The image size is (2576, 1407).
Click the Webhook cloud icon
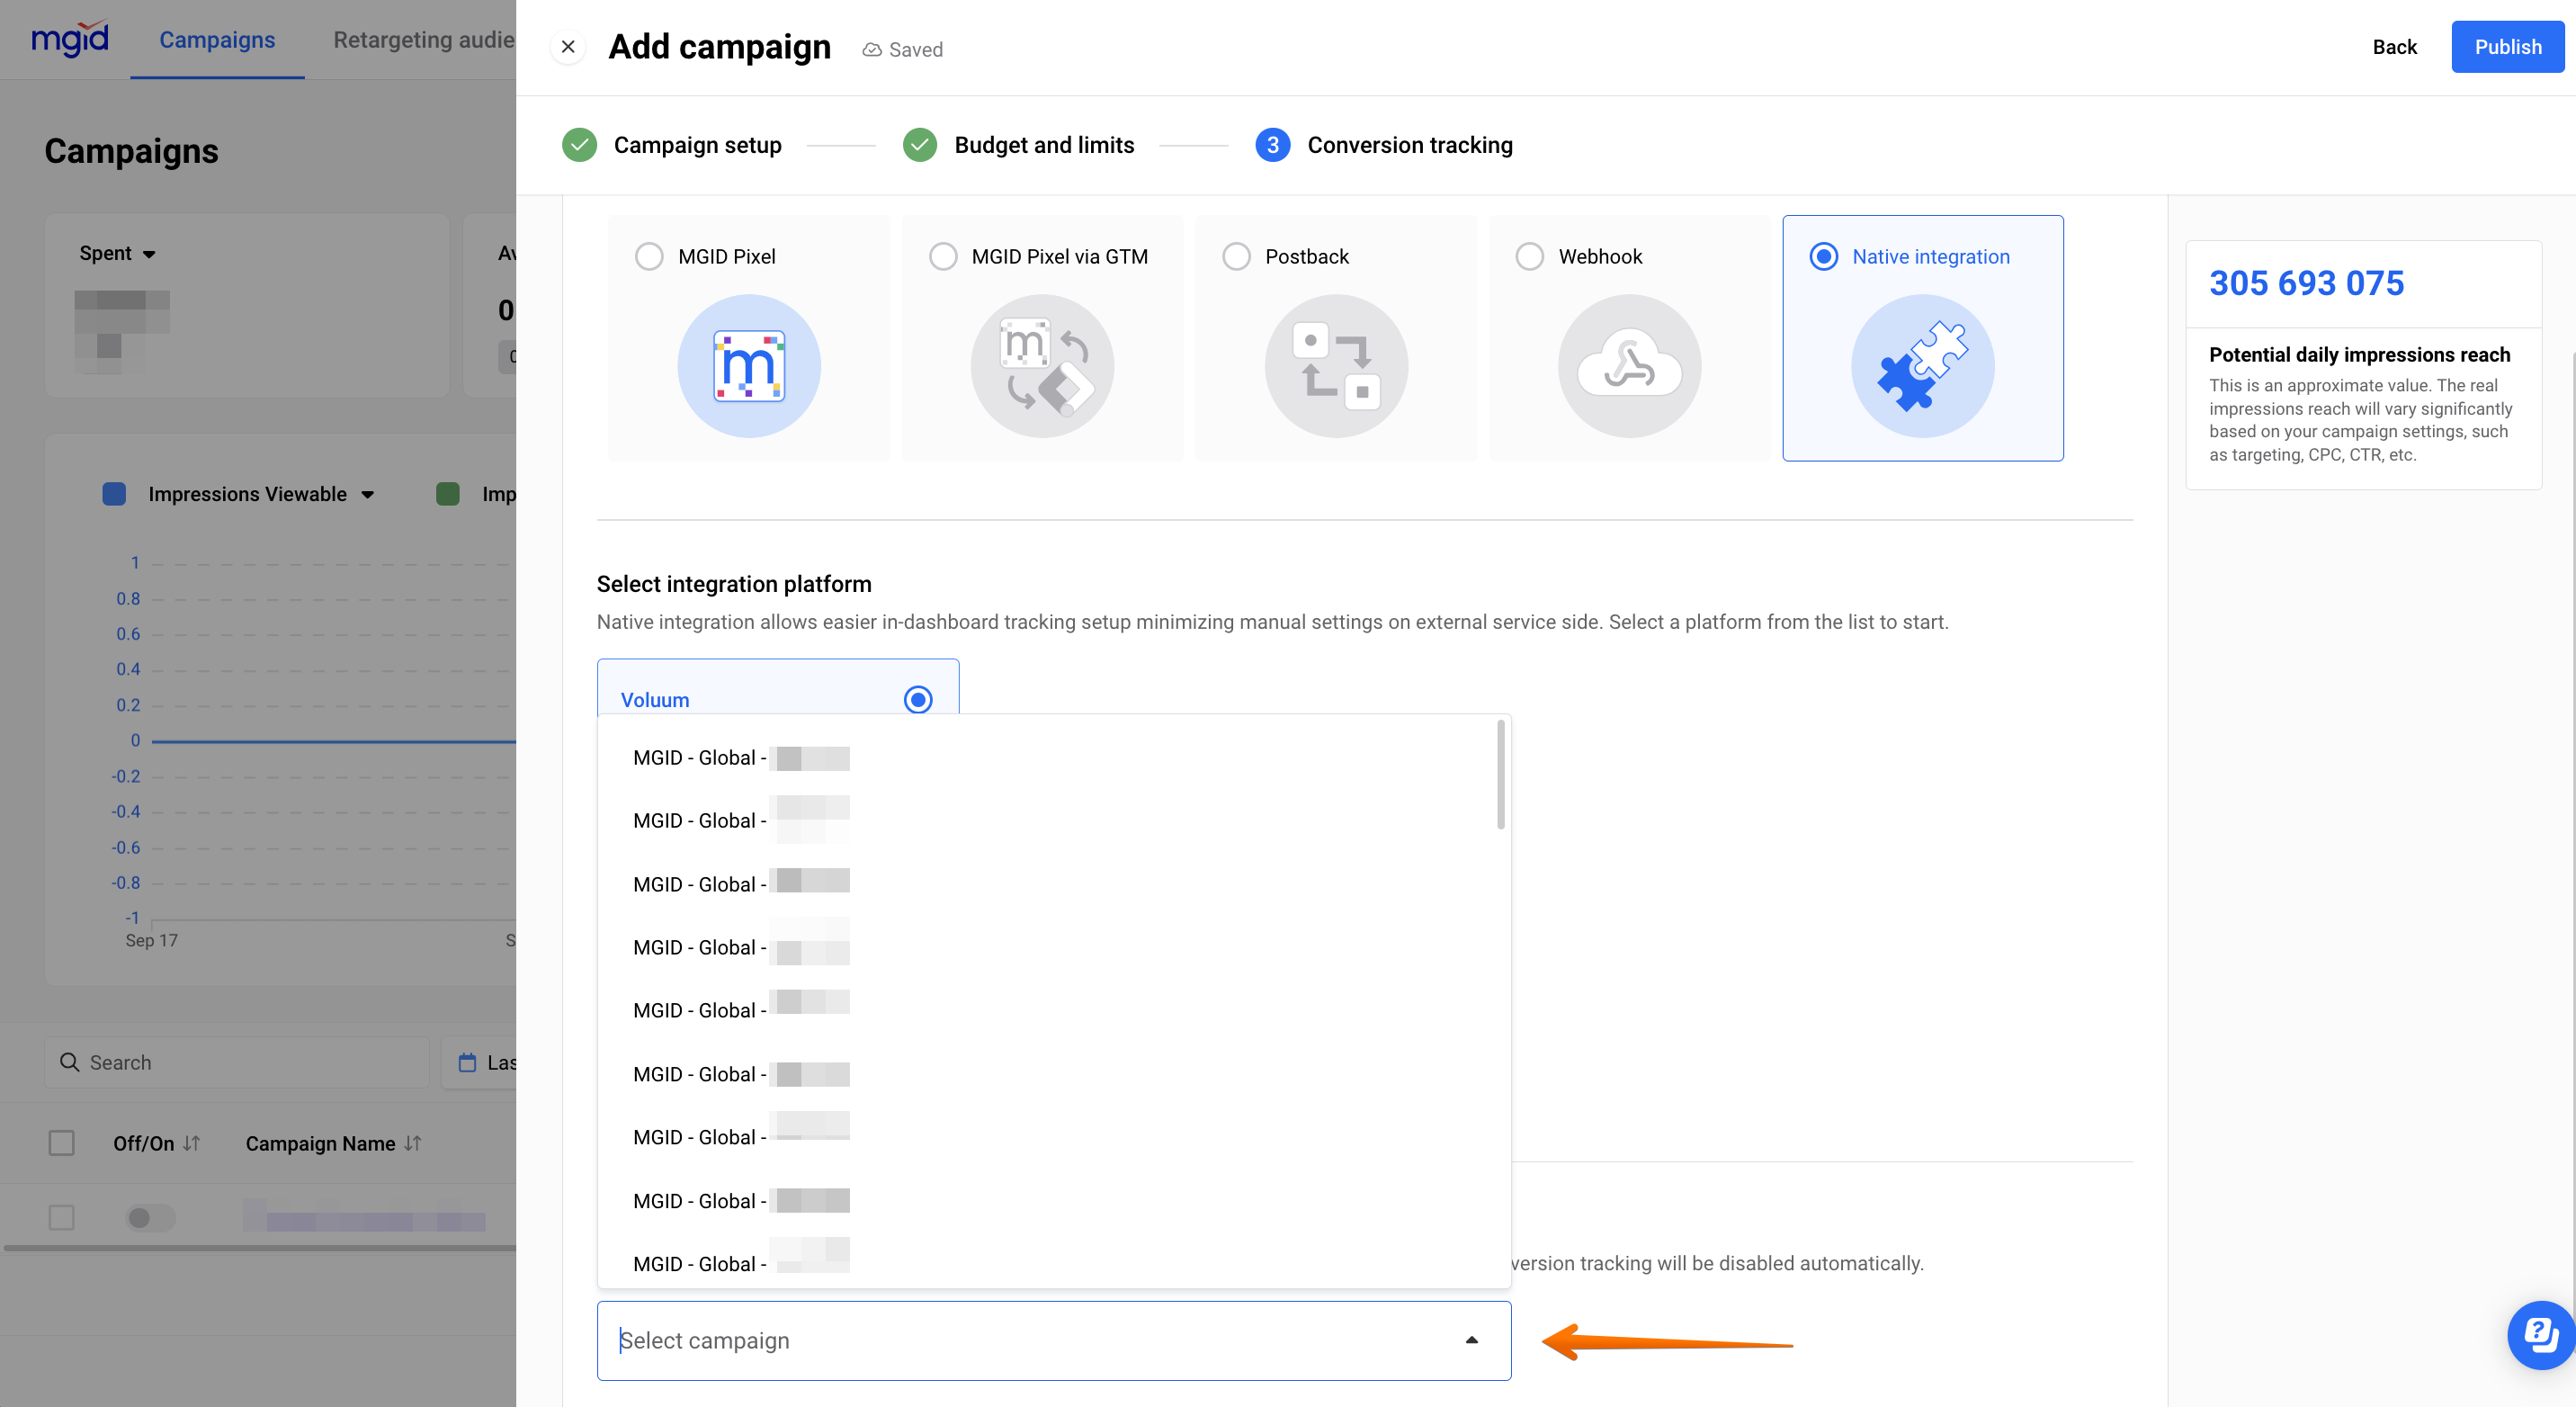pos(1628,366)
